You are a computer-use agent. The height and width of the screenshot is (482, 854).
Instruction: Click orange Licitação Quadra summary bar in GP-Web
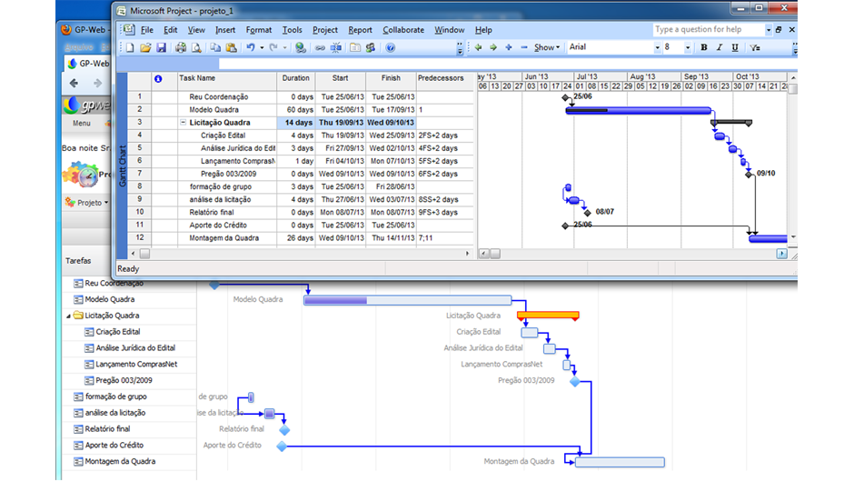pyautogui.click(x=548, y=316)
